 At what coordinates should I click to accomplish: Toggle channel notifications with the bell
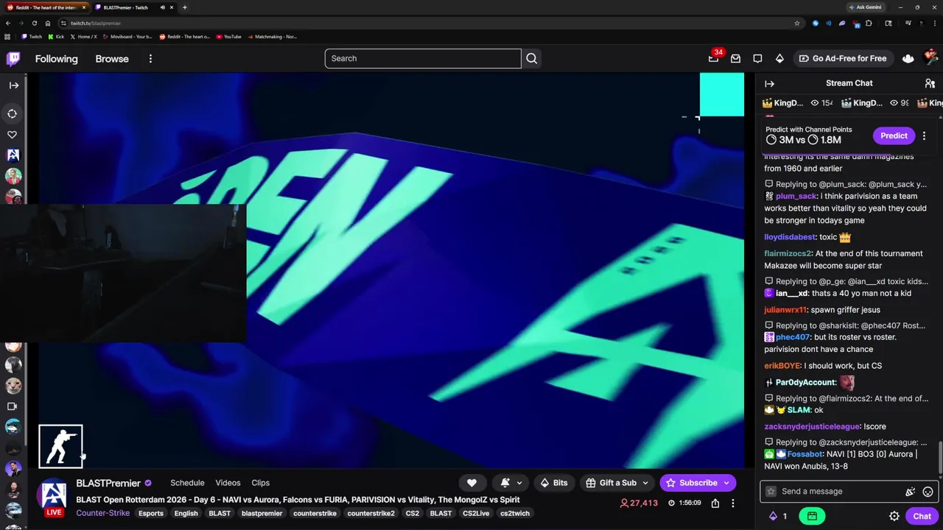tap(505, 483)
